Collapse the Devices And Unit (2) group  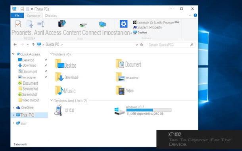point(52,100)
